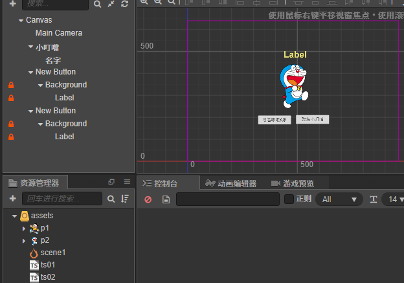Unlock Label of the lower New Button
This screenshot has height=283, width=404.
click(11, 137)
